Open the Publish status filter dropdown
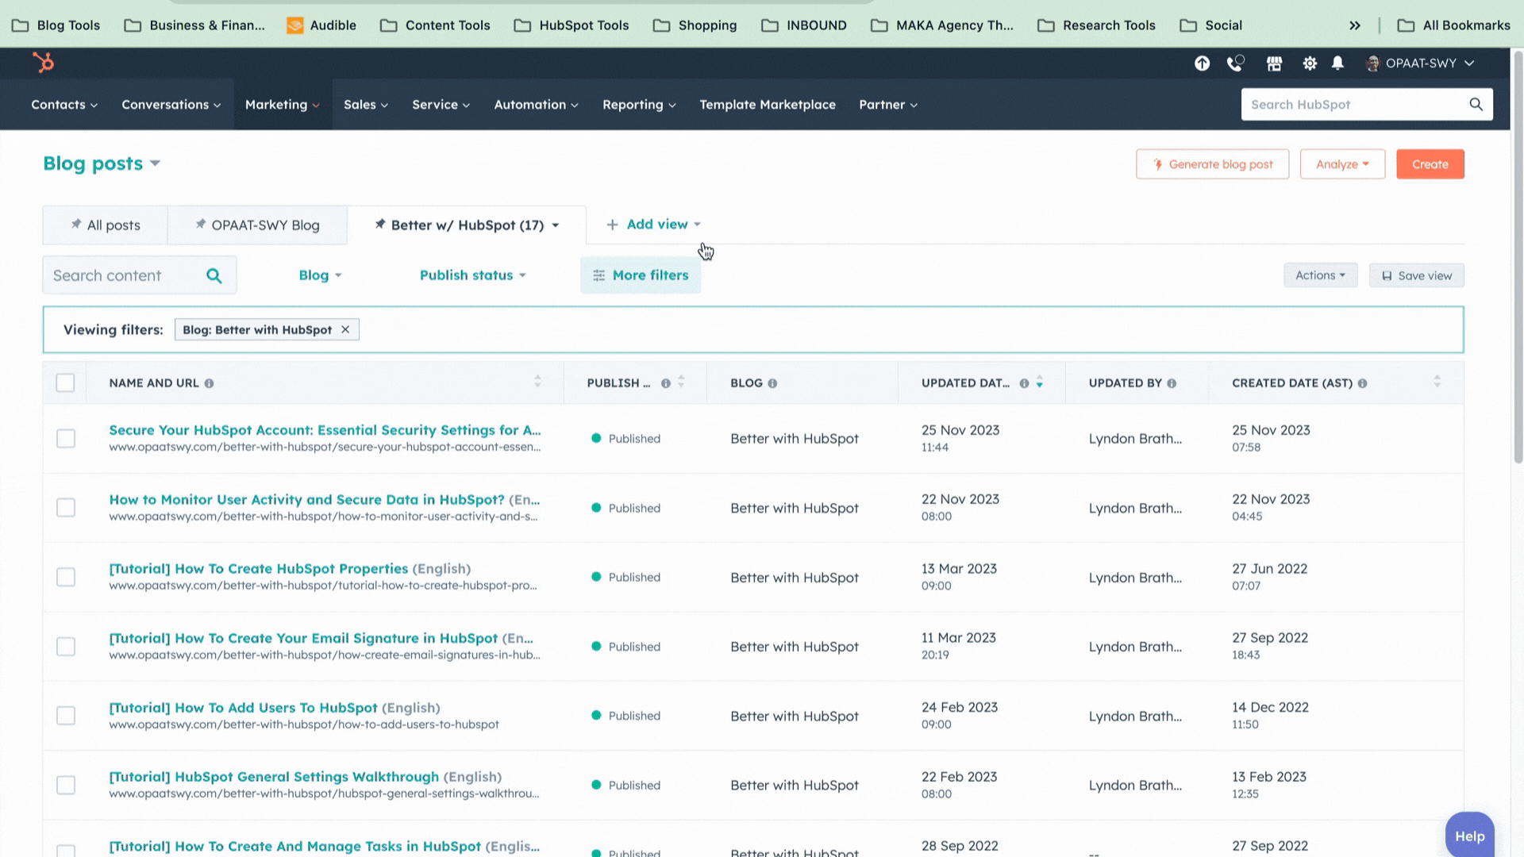The height and width of the screenshot is (857, 1524). 473,275
